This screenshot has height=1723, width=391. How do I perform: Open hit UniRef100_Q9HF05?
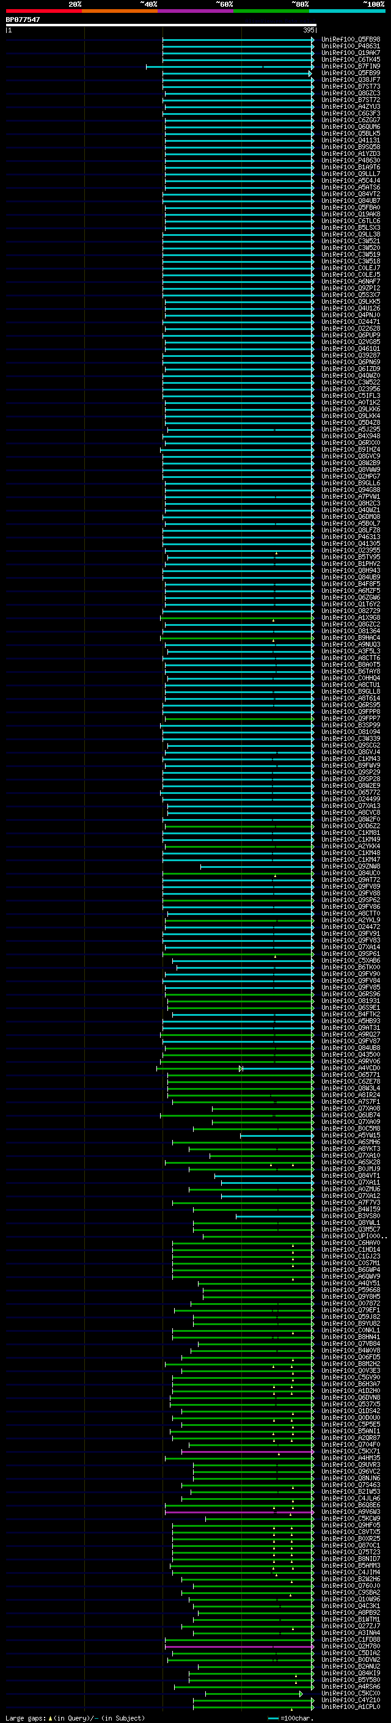350,1525
